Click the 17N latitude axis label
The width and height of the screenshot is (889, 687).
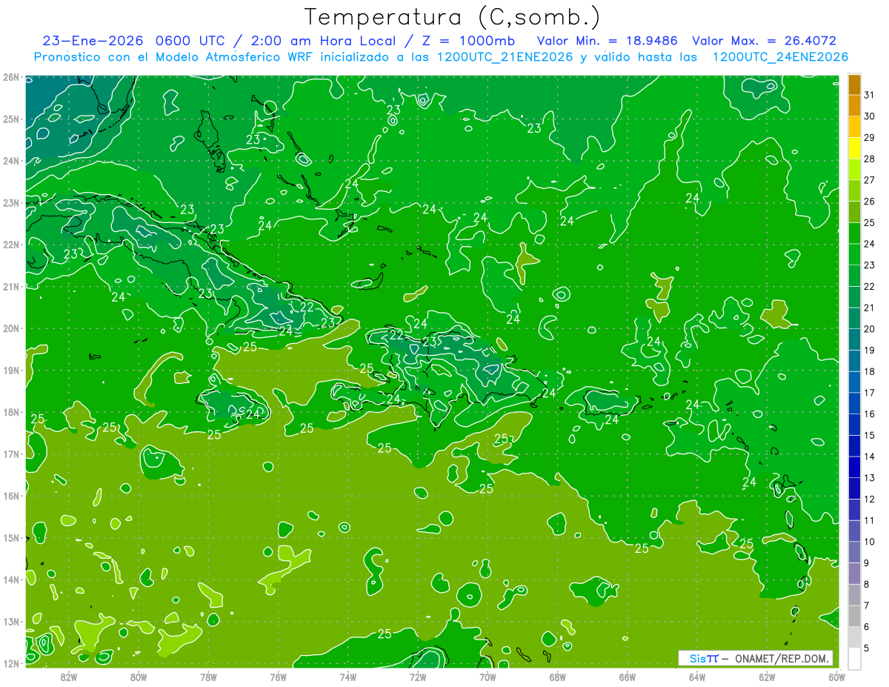[x=10, y=454]
